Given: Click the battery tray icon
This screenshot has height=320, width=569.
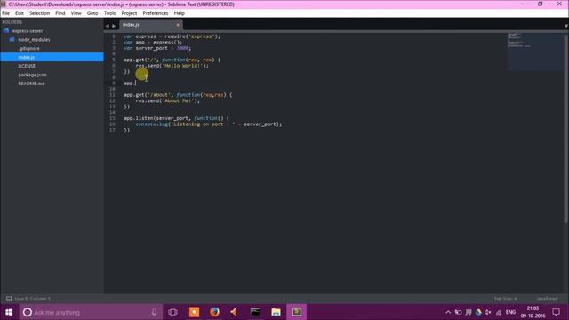Looking at the screenshot, I should pyautogui.click(x=459, y=312).
